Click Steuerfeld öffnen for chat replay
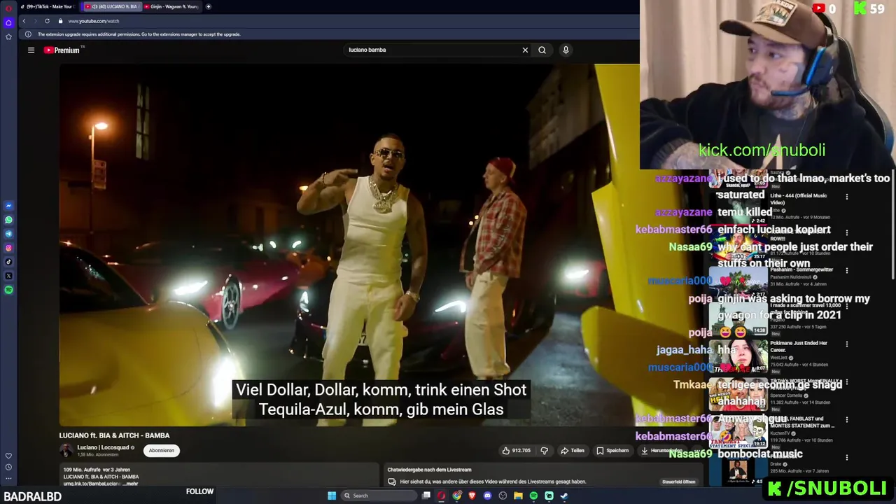 pos(679,482)
